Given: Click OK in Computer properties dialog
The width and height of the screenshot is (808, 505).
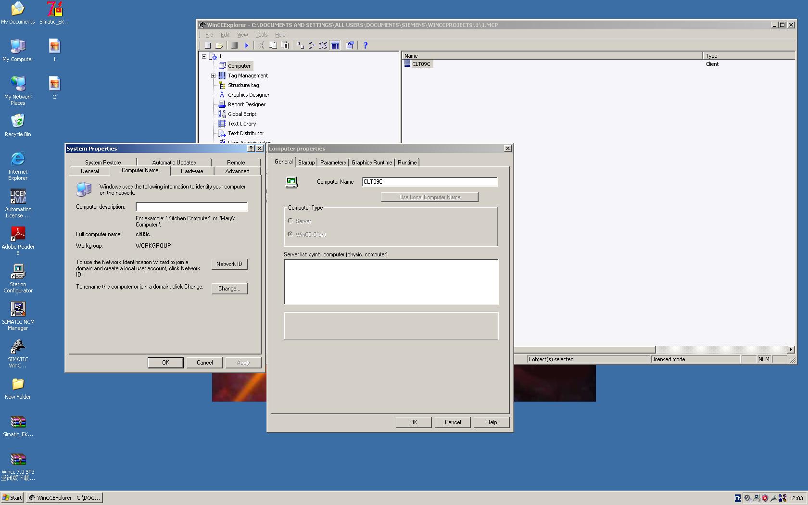Looking at the screenshot, I should [414, 422].
